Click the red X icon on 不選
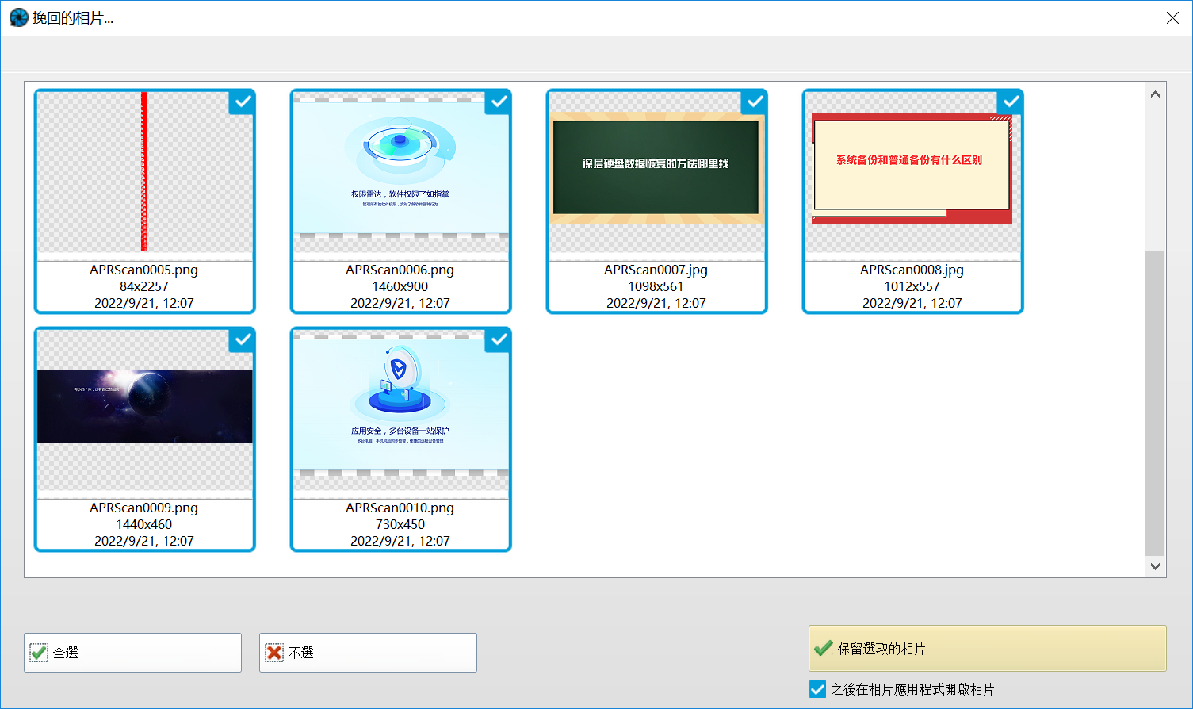The image size is (1193, 709). [274, 653]
